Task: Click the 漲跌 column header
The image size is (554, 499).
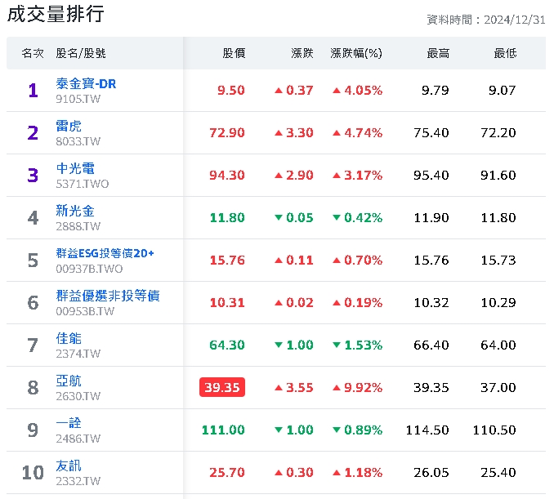Action: [302, 53]
